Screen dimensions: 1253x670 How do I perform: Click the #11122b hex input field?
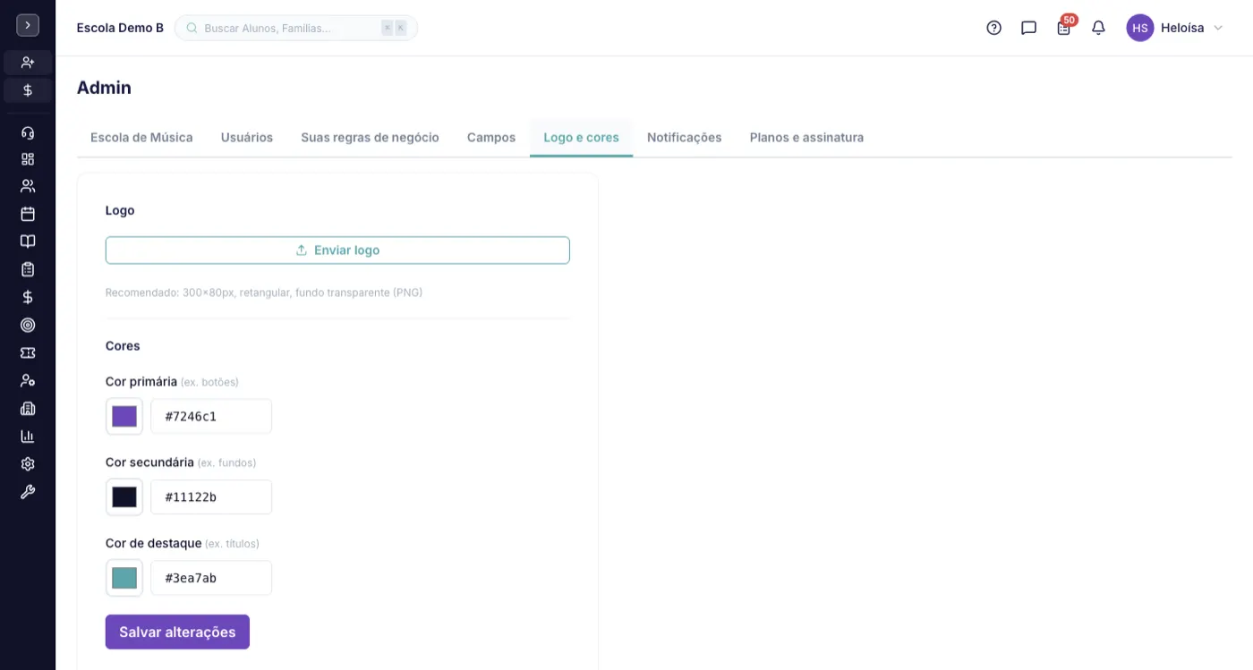tap(211, 497)
